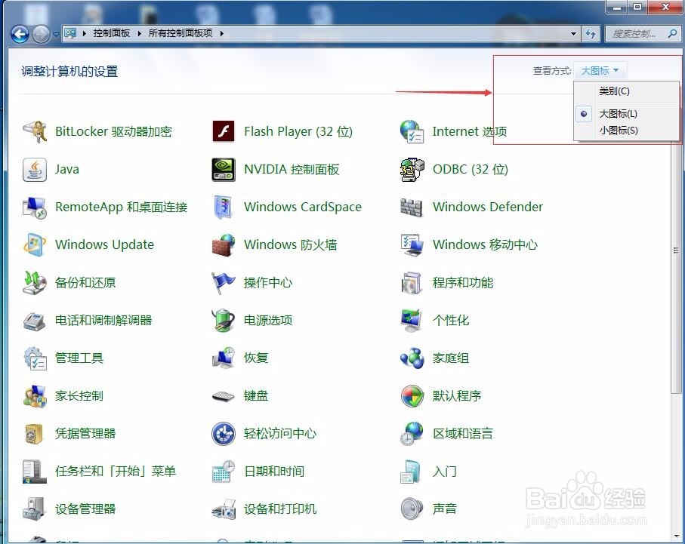Click the back navigation button

(x=17, y=33)
